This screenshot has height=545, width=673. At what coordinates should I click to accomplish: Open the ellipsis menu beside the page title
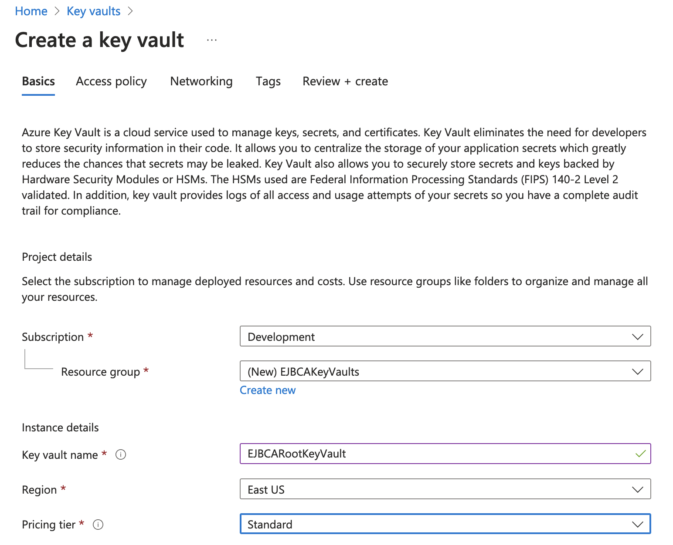212,40
